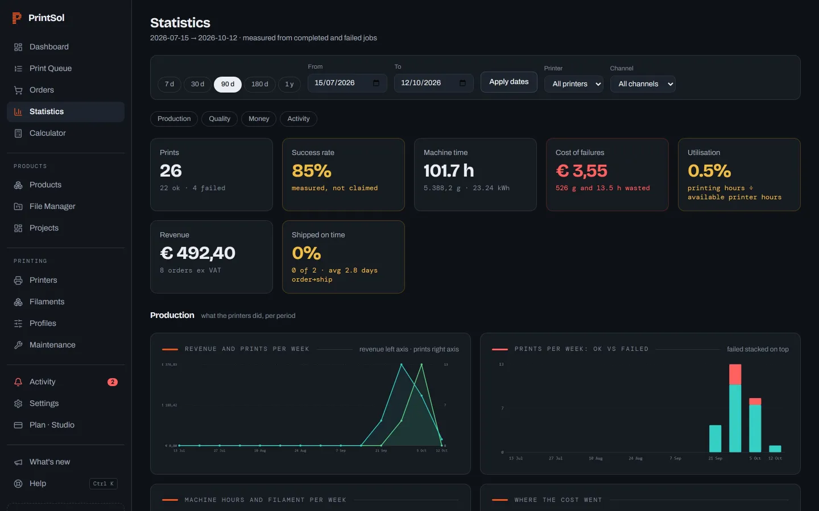Jump to Production section tab
819x511 pixels.
point(174,119)
